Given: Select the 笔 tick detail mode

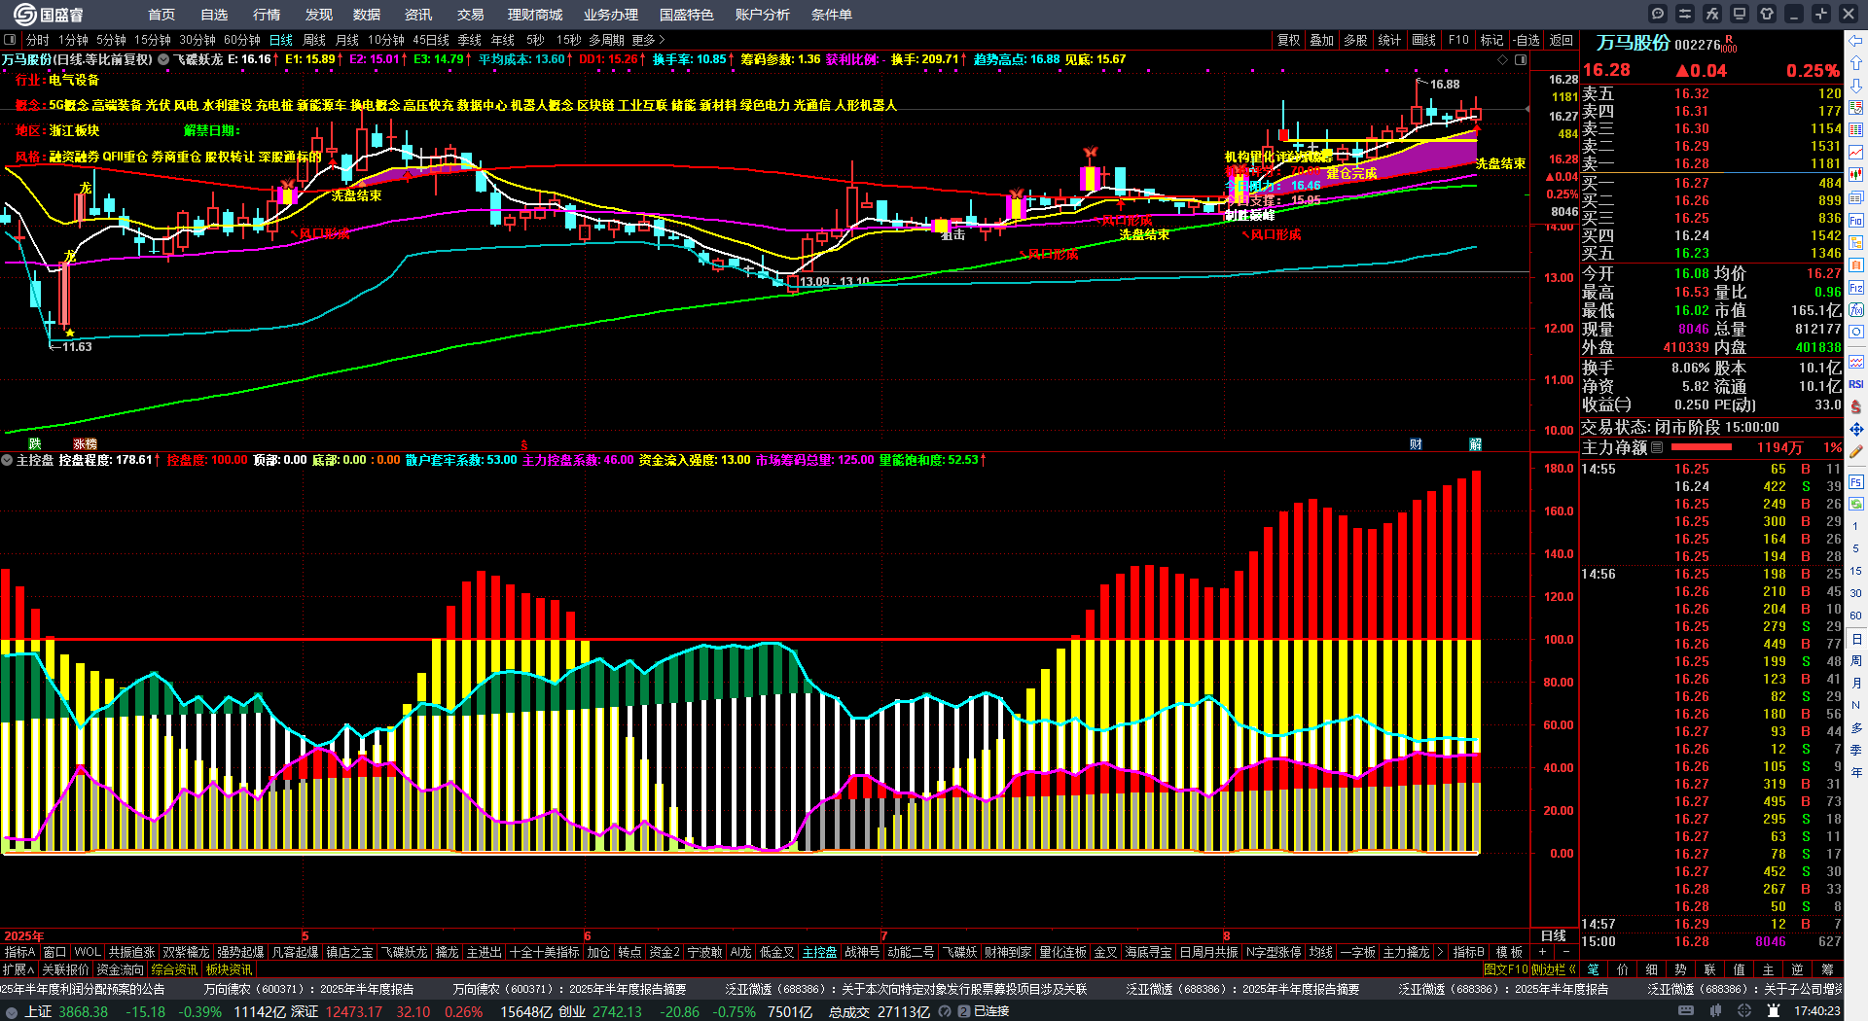Looking at the screenshot, I should [1594, 969].
